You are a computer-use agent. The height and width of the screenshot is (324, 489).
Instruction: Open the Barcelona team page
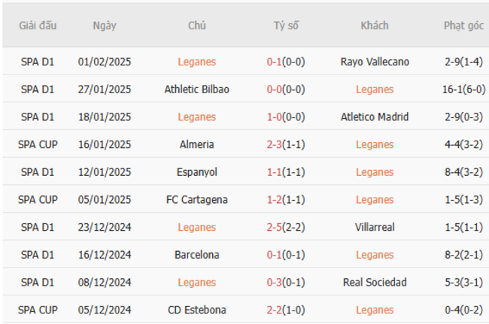click(x=197, y=255)
